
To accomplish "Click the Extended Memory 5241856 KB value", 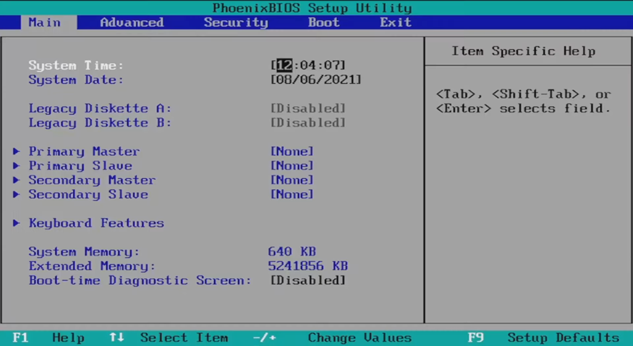I will pos(308,266).
